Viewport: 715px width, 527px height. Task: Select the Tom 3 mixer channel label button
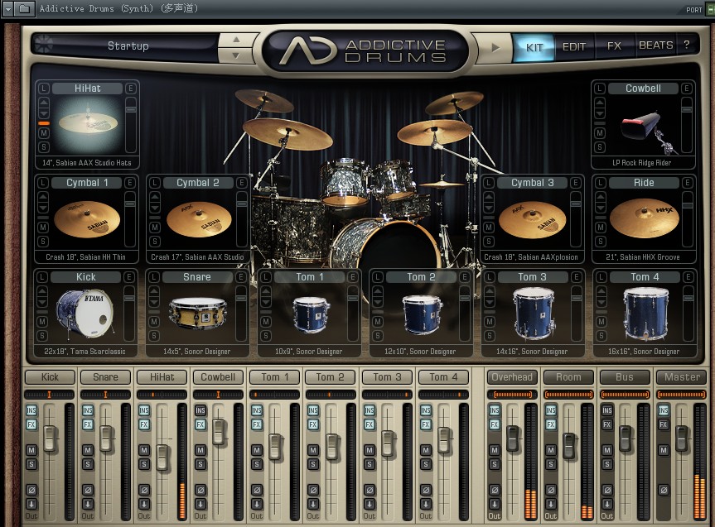(x=387, y=377)
